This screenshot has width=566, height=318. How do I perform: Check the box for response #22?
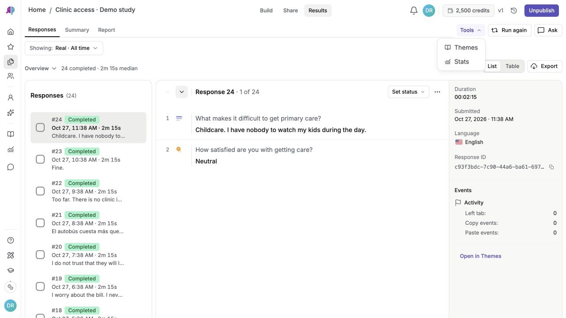(x=40, y=191)
